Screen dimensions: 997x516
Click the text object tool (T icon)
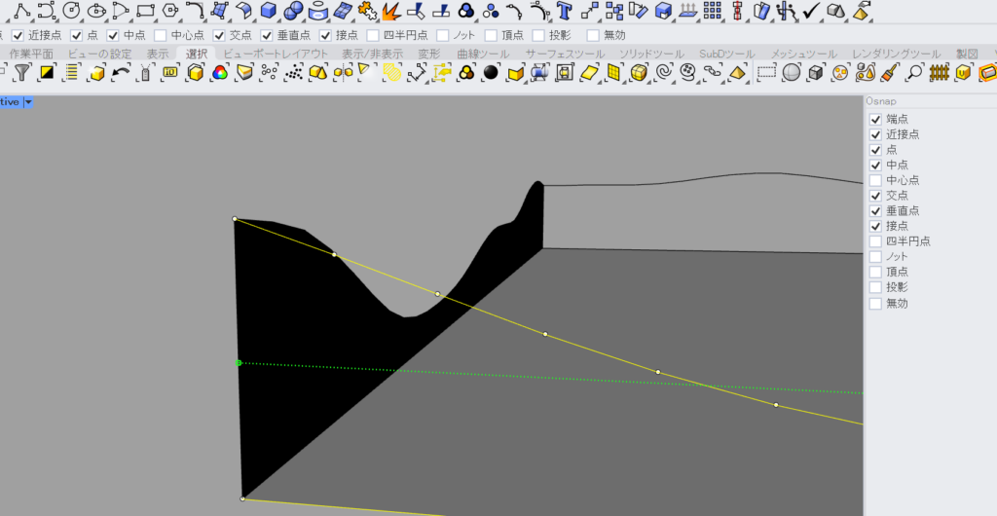[564, 11]
